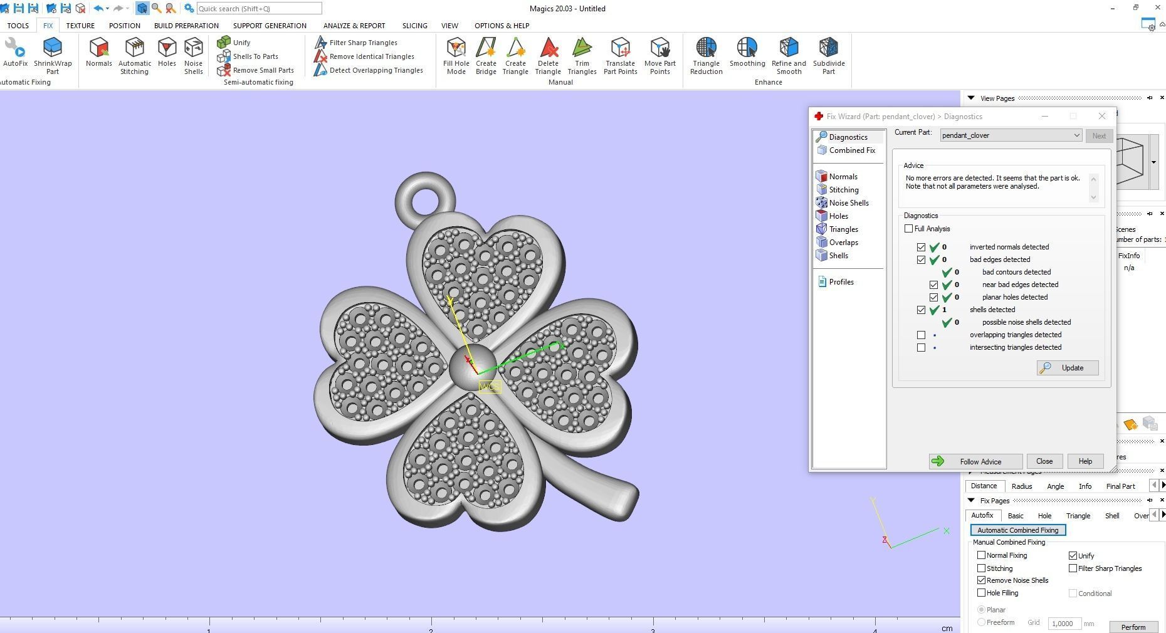Open BUILD PREPARATION tab

pyautogui.click(x=186, y=26)
